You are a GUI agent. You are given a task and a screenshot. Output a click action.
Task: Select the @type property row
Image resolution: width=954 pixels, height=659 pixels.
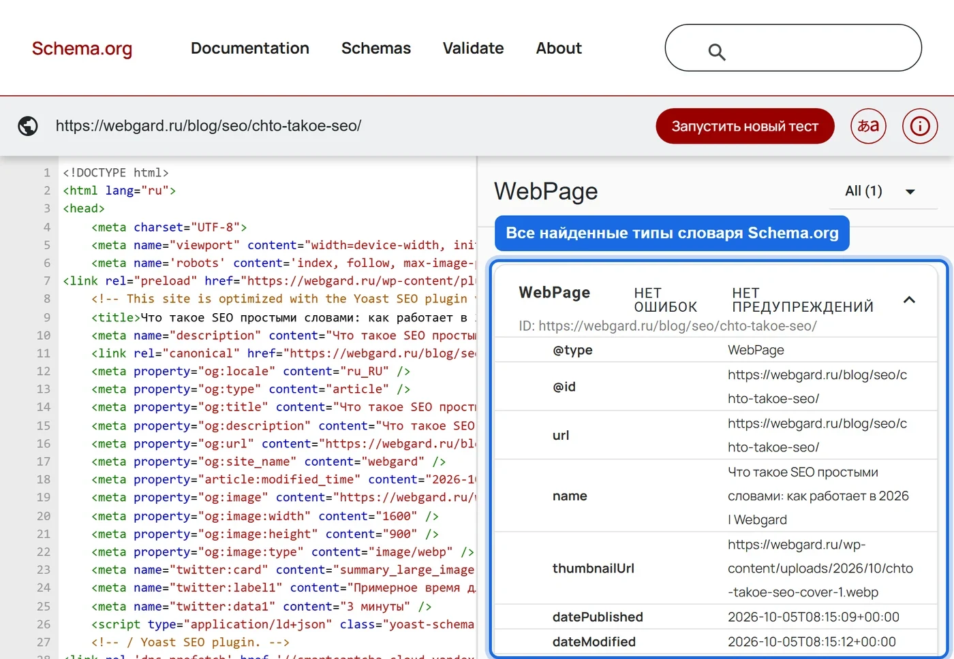tap(715, 350)
